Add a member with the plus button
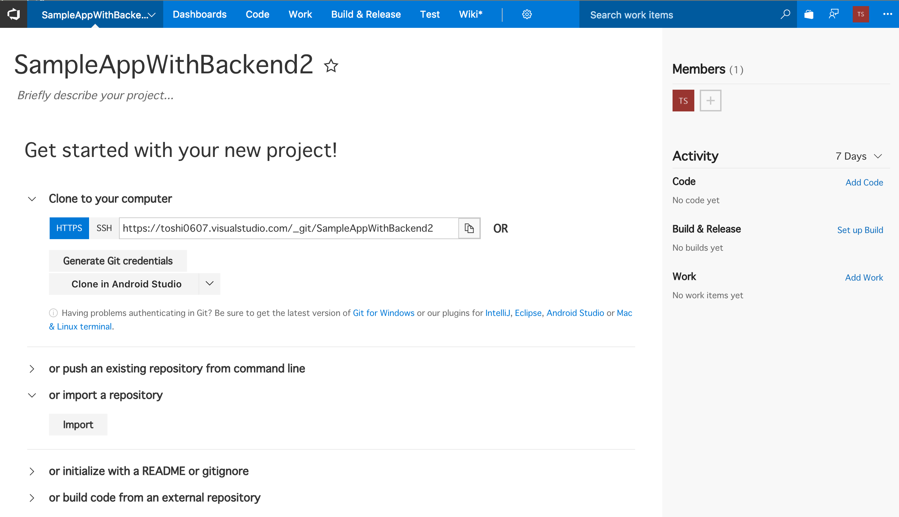Image resolution: width=899 pixels, height=517 pixels. (x=710, y=101)
